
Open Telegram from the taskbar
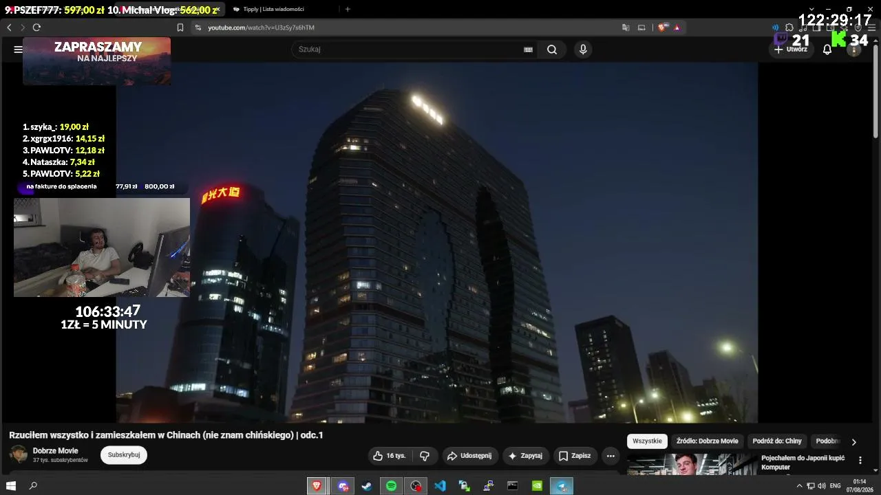[562, 485]
